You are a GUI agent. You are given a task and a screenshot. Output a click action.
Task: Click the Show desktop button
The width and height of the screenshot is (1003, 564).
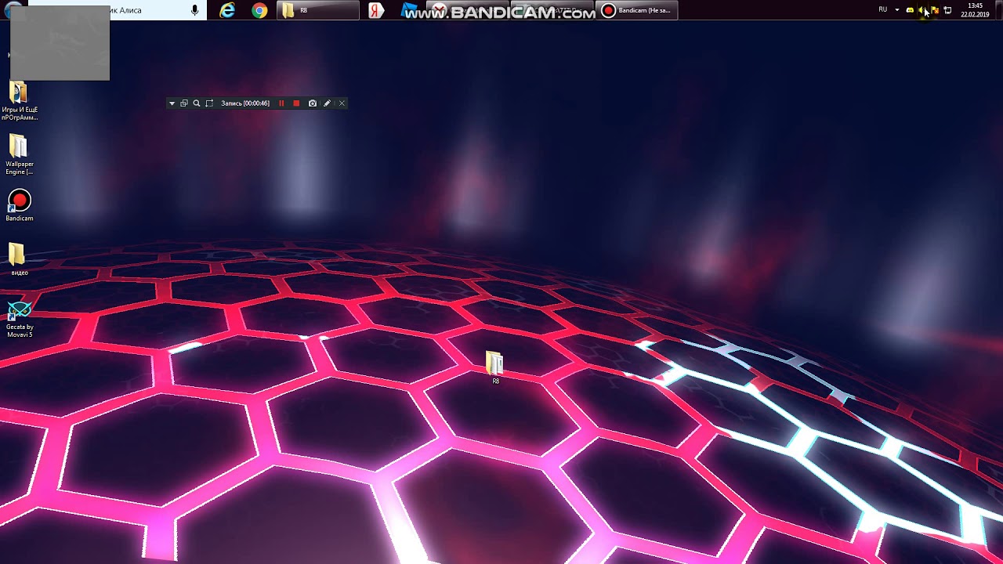pos(998,10)
